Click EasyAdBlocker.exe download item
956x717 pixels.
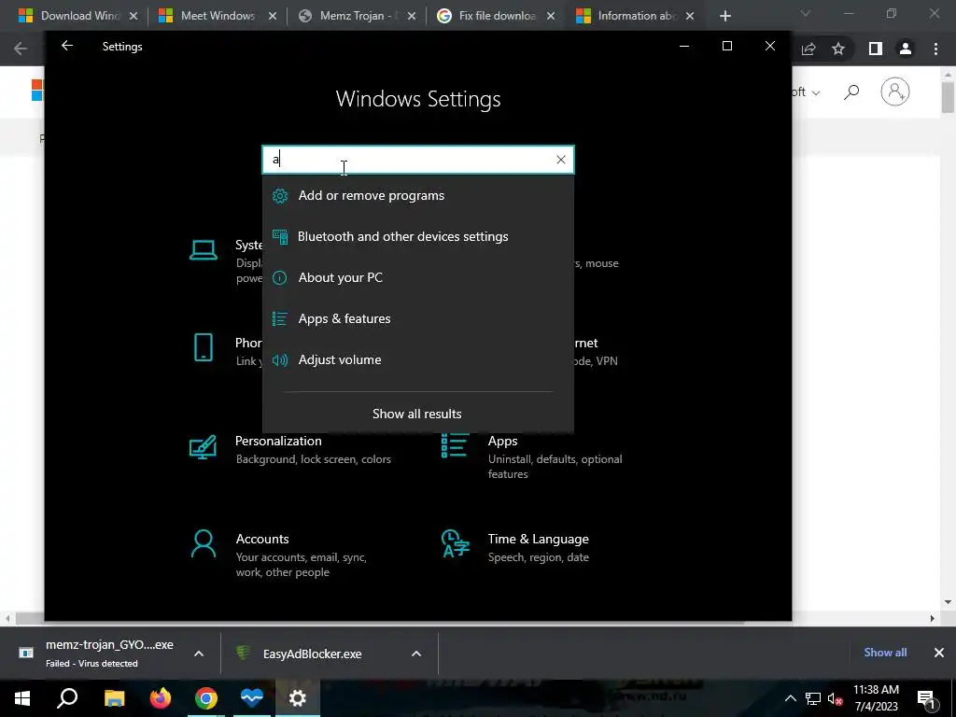312,654
